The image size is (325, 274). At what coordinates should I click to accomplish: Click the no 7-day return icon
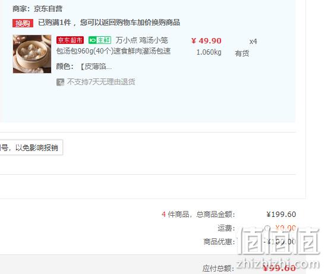[60, 82]
